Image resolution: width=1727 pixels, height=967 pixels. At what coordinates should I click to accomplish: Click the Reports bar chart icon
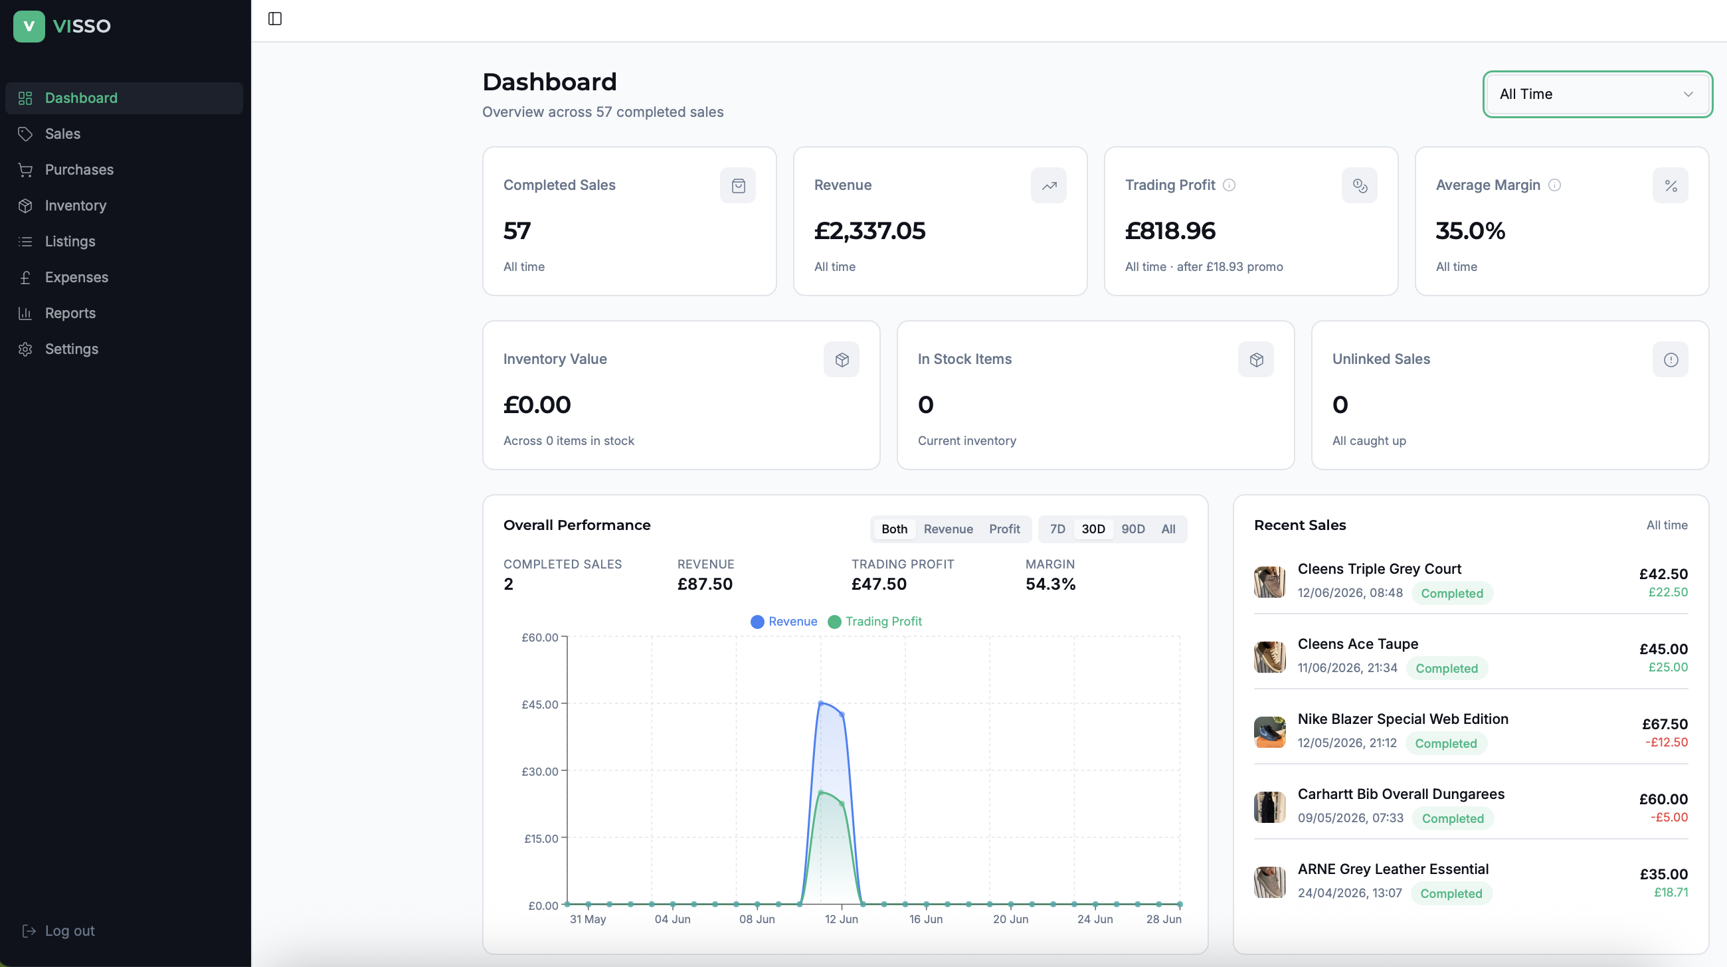pos(25,313)
